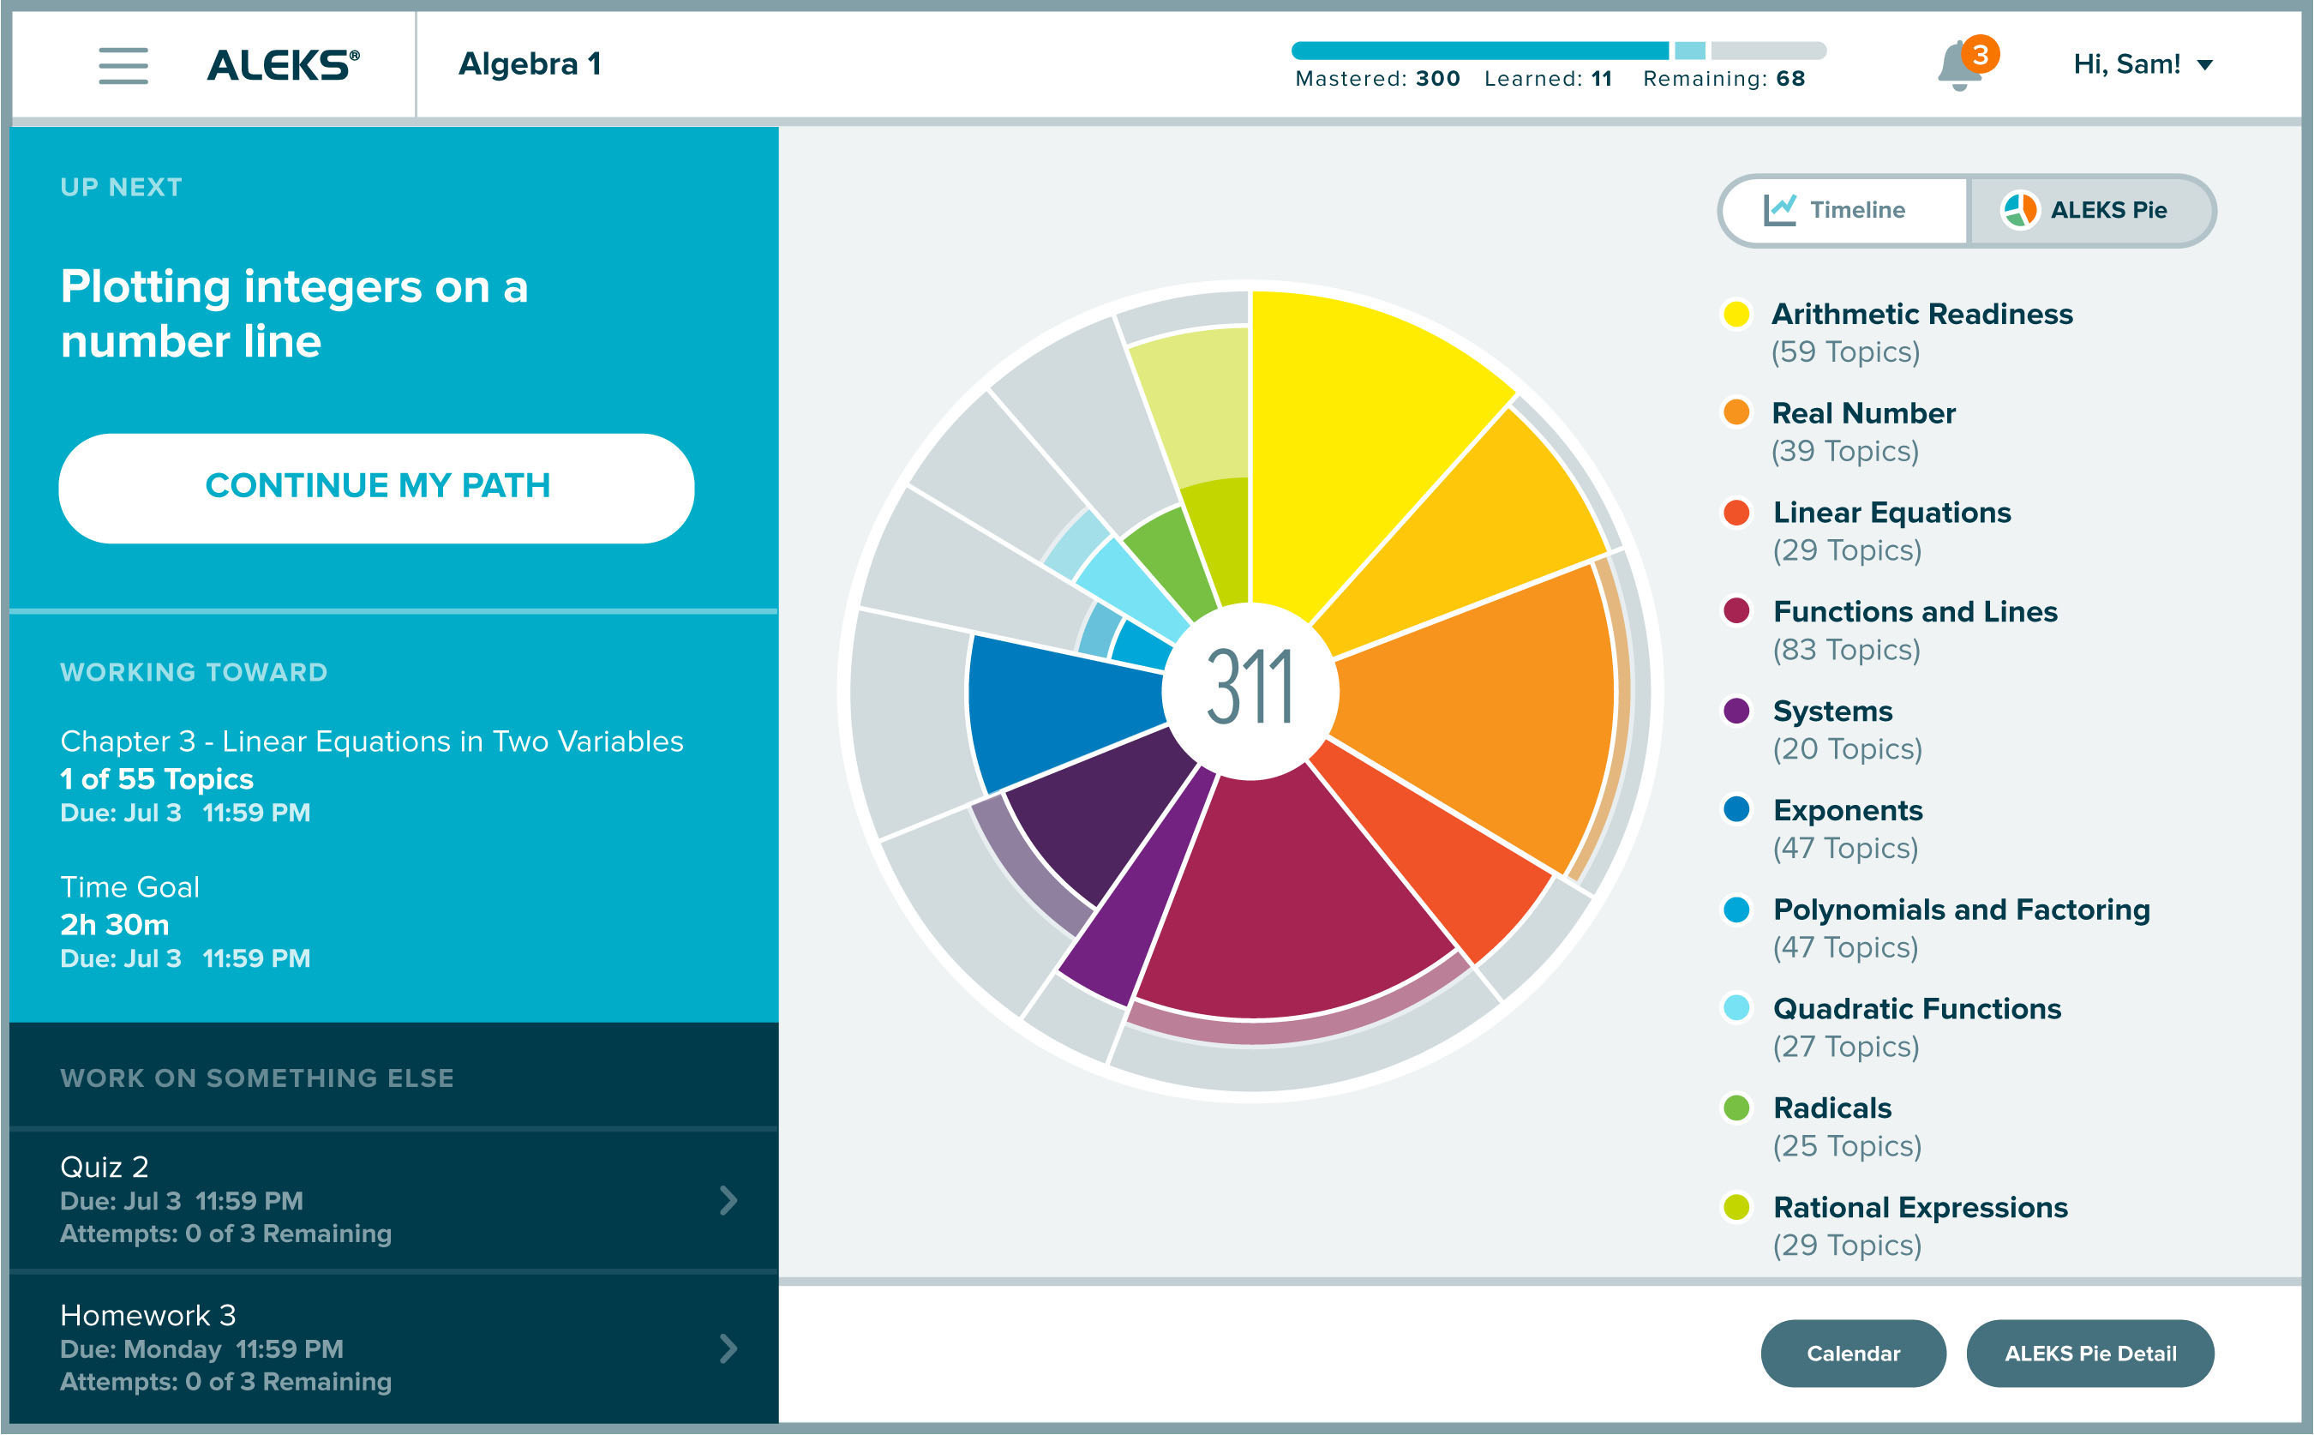Screen dimensions: 2314x1435
Task: Click the Calendar button
Action: coord(1852,1354)
